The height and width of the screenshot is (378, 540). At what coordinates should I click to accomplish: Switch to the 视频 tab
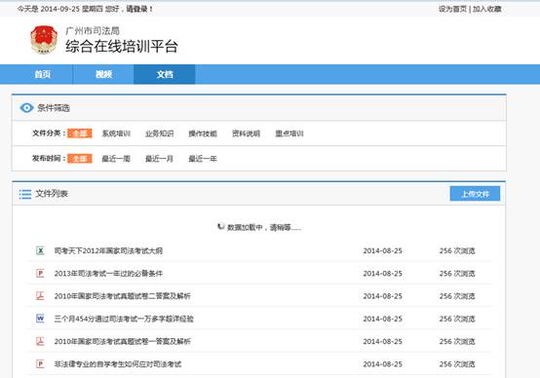click(x=103, y=74)
